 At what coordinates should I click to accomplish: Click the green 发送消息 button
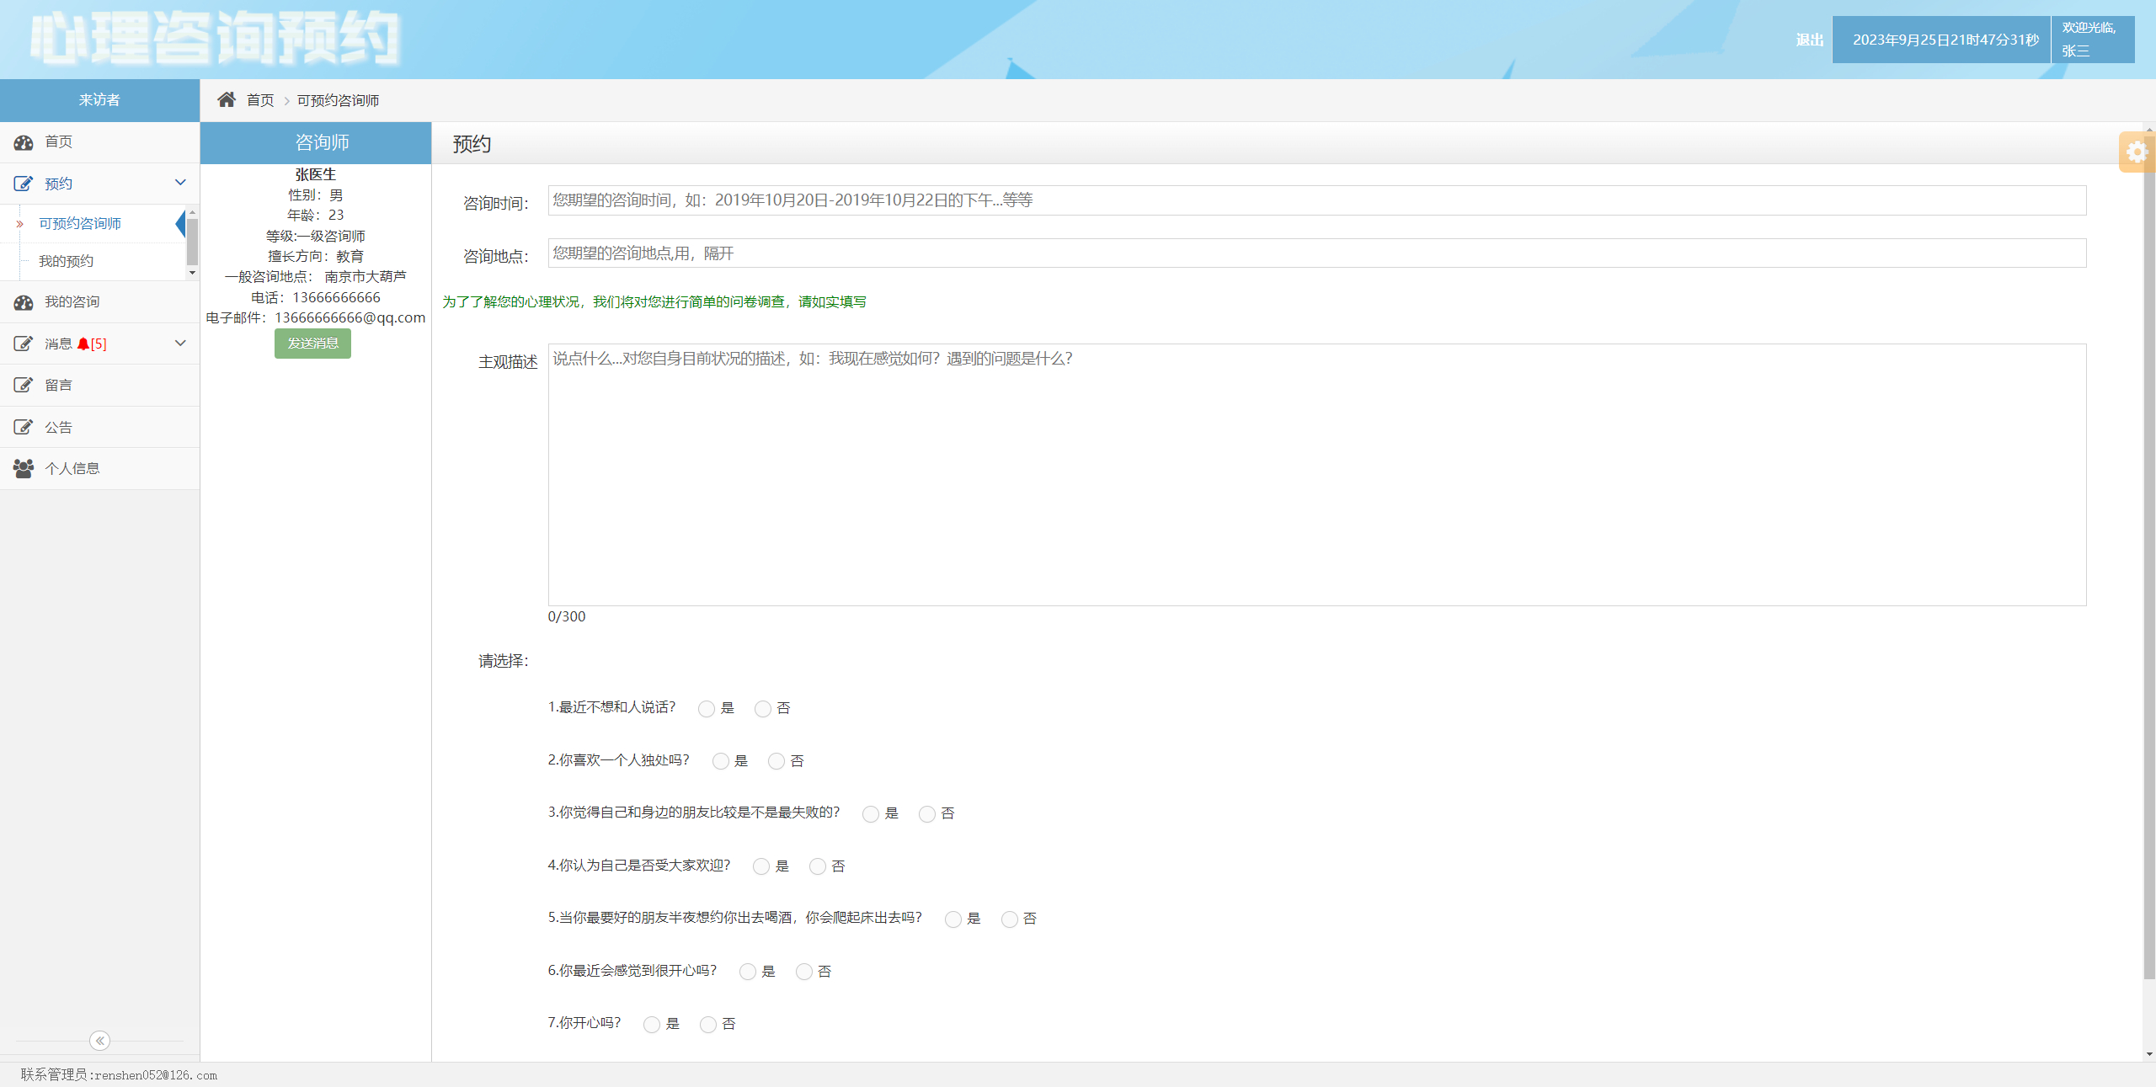click(x=312, y=344)
